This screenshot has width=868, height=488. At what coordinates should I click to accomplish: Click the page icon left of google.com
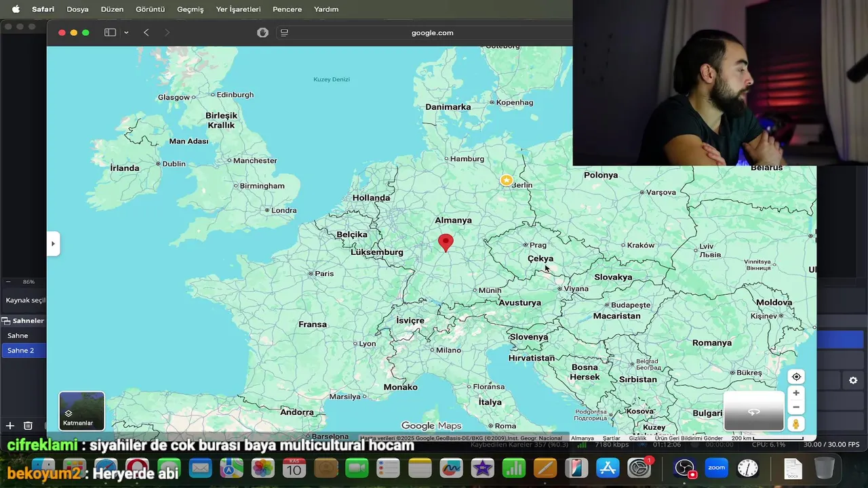click(284, 33)
